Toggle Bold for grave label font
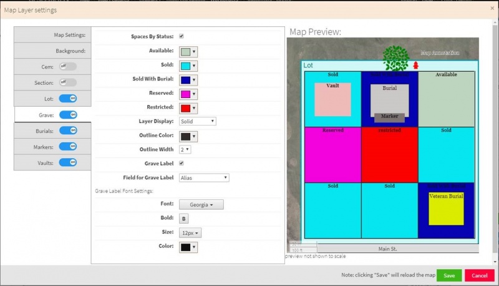The image size is (499, 286). (183, 219)
